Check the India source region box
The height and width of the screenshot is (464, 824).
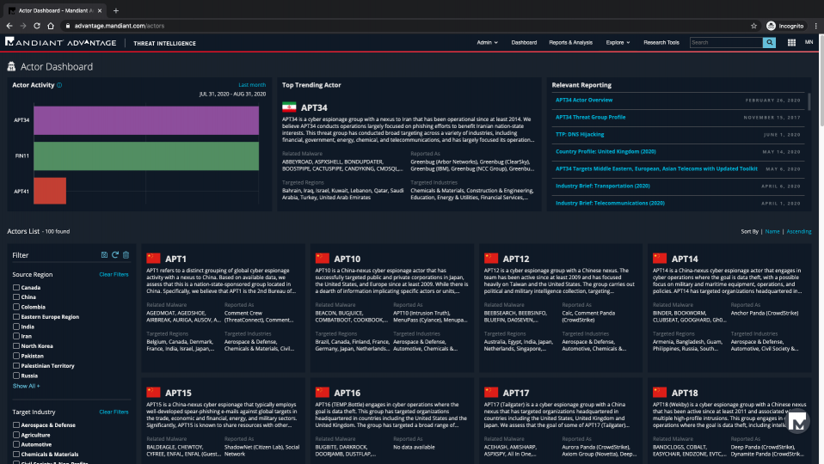tap(16, 327)
